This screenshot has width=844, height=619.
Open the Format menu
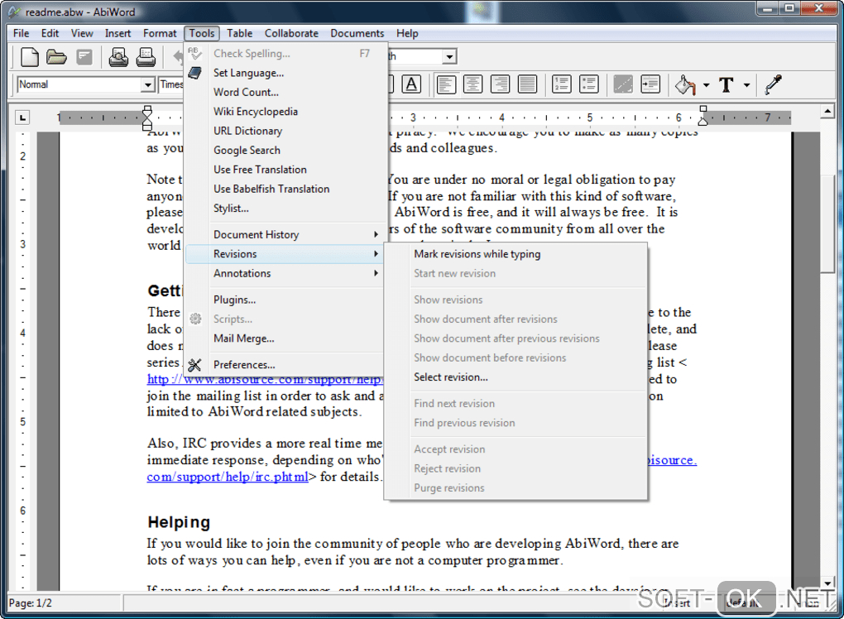160,33
